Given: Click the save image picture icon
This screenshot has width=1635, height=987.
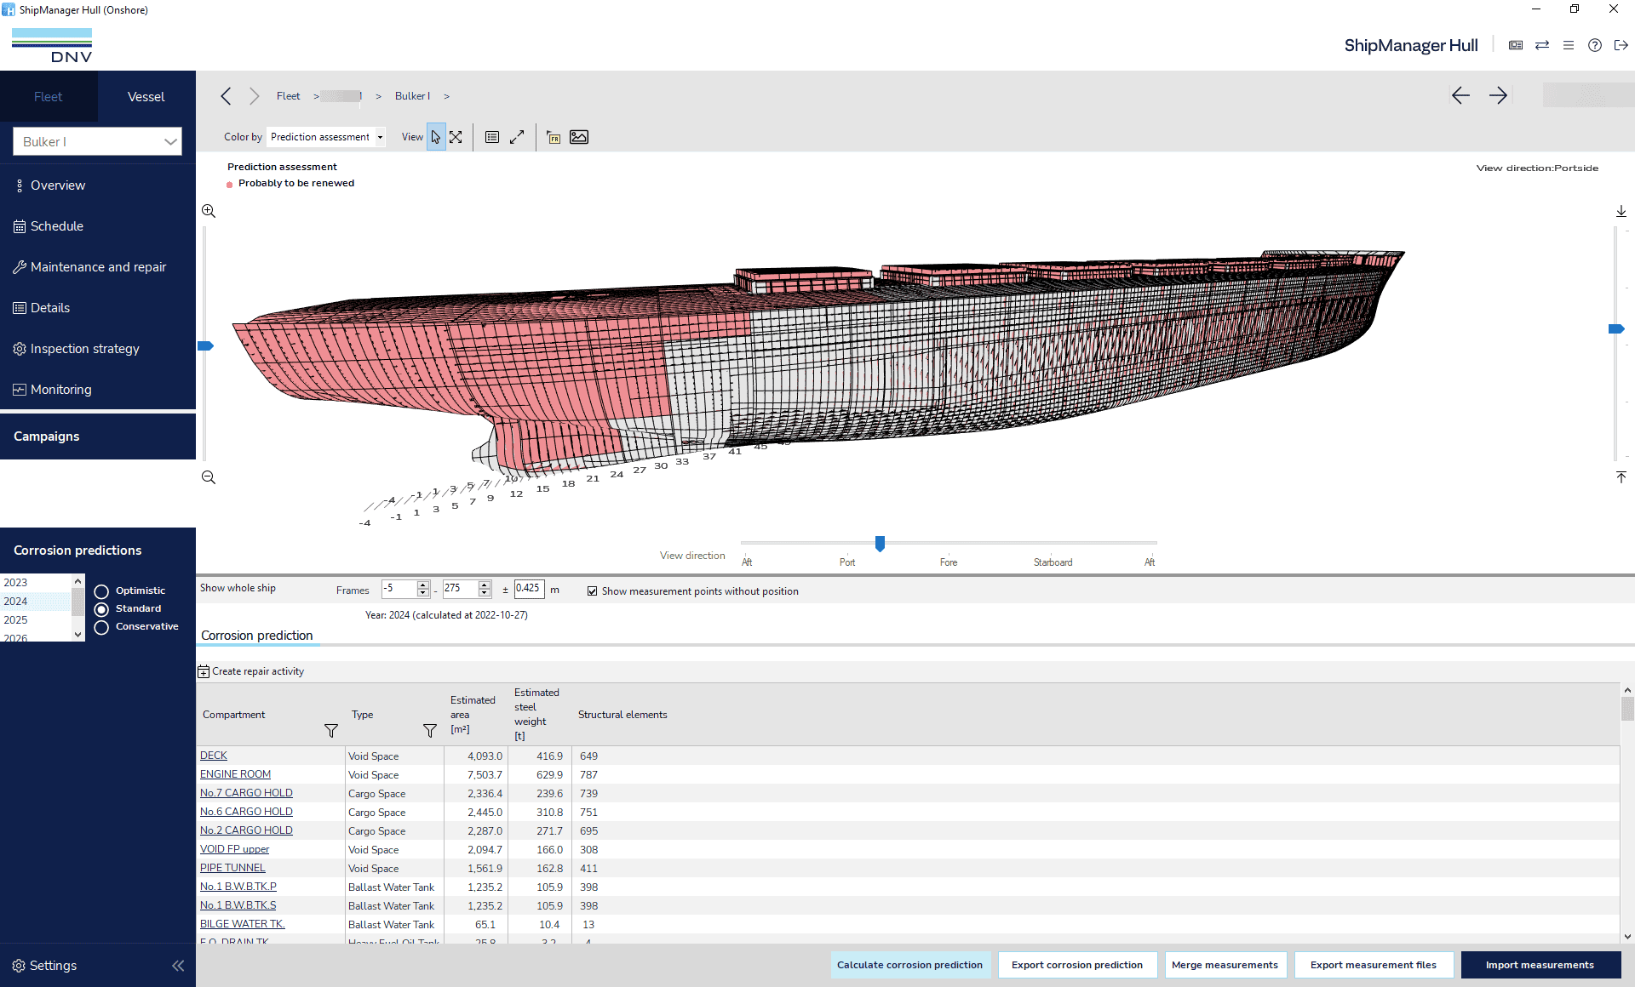Looking at the screenshot, I should coord(579,137).
